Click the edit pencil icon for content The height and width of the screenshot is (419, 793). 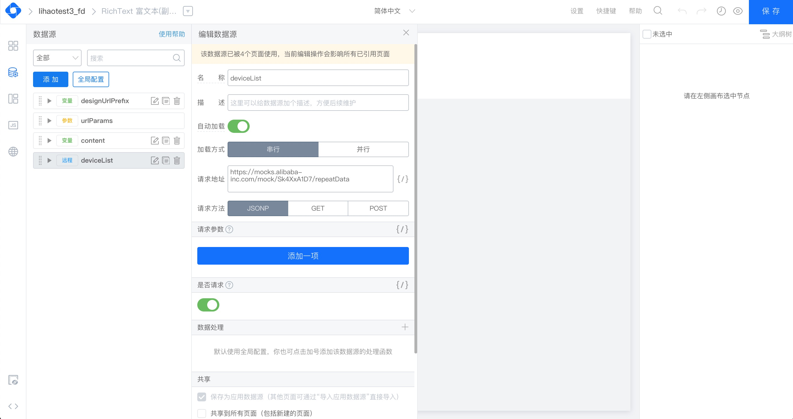[155, 141]
